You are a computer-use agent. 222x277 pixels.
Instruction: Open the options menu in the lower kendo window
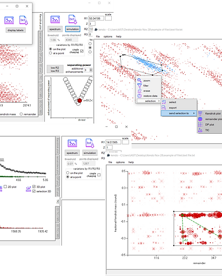[120, 162]
